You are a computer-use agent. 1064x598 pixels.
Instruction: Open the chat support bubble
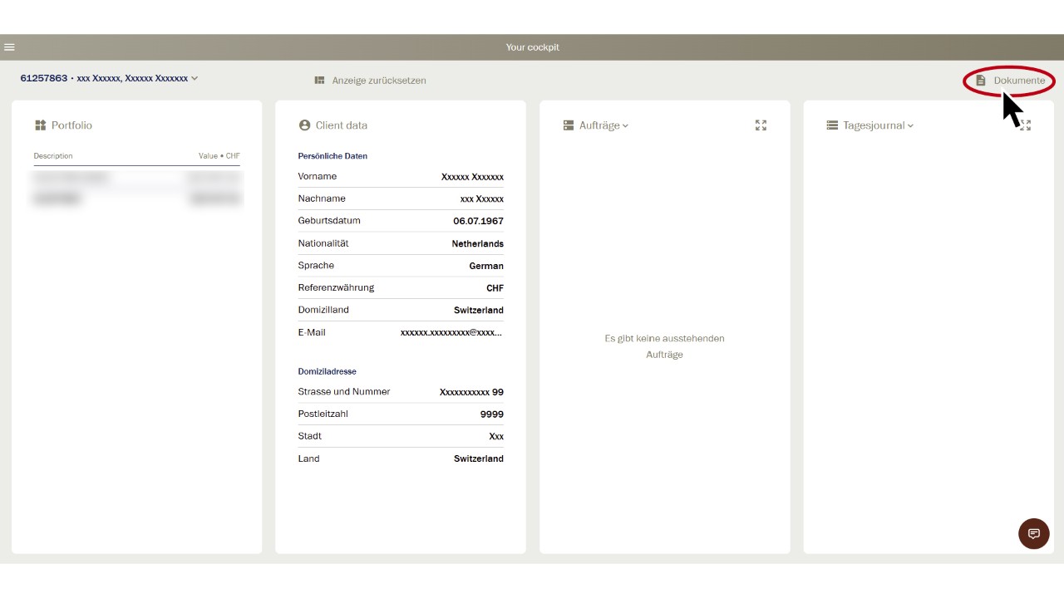pyautogui.click(x=1034, y=533)
